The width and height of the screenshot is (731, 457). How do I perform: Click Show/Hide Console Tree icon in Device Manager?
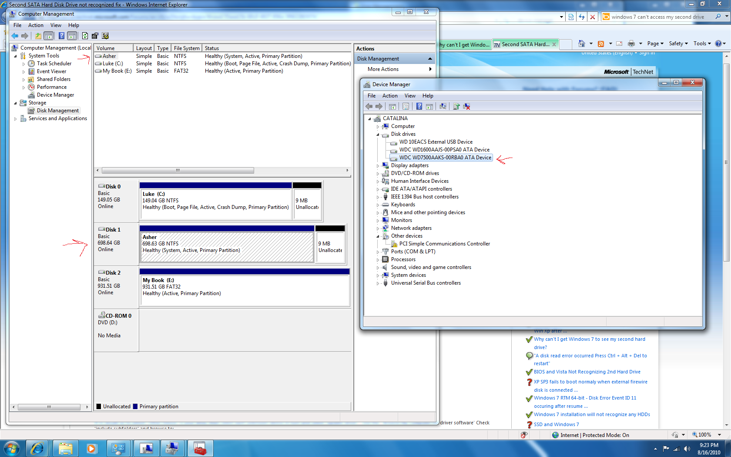(x=392, y=106)
